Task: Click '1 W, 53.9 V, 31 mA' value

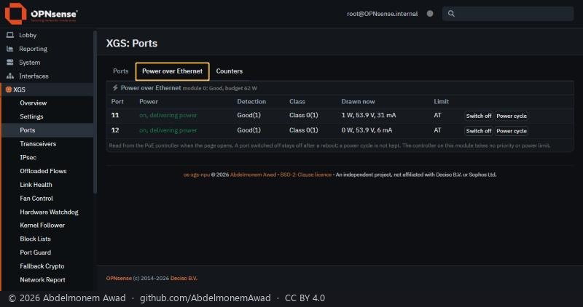Action: click(369, 115)
